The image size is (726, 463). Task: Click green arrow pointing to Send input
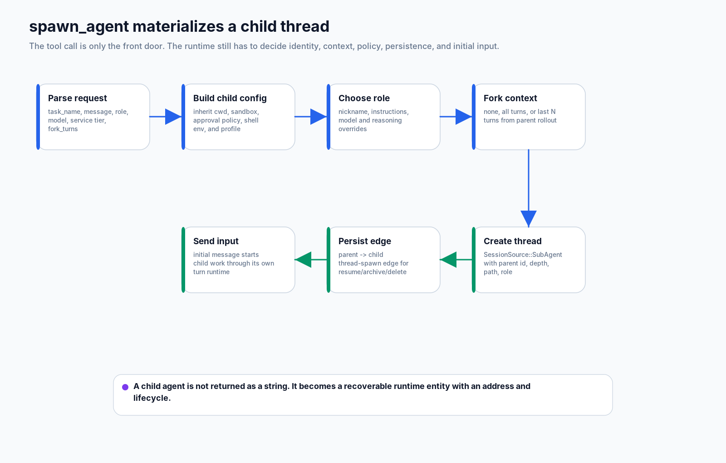pos(311,260)
